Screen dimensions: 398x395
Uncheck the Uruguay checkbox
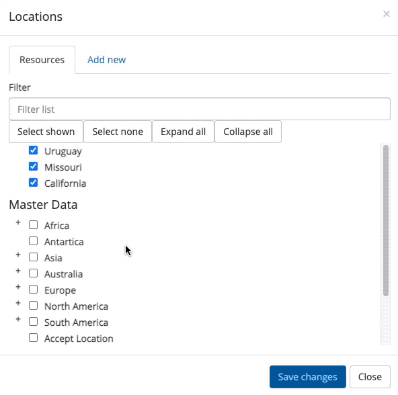click(33, 150)
